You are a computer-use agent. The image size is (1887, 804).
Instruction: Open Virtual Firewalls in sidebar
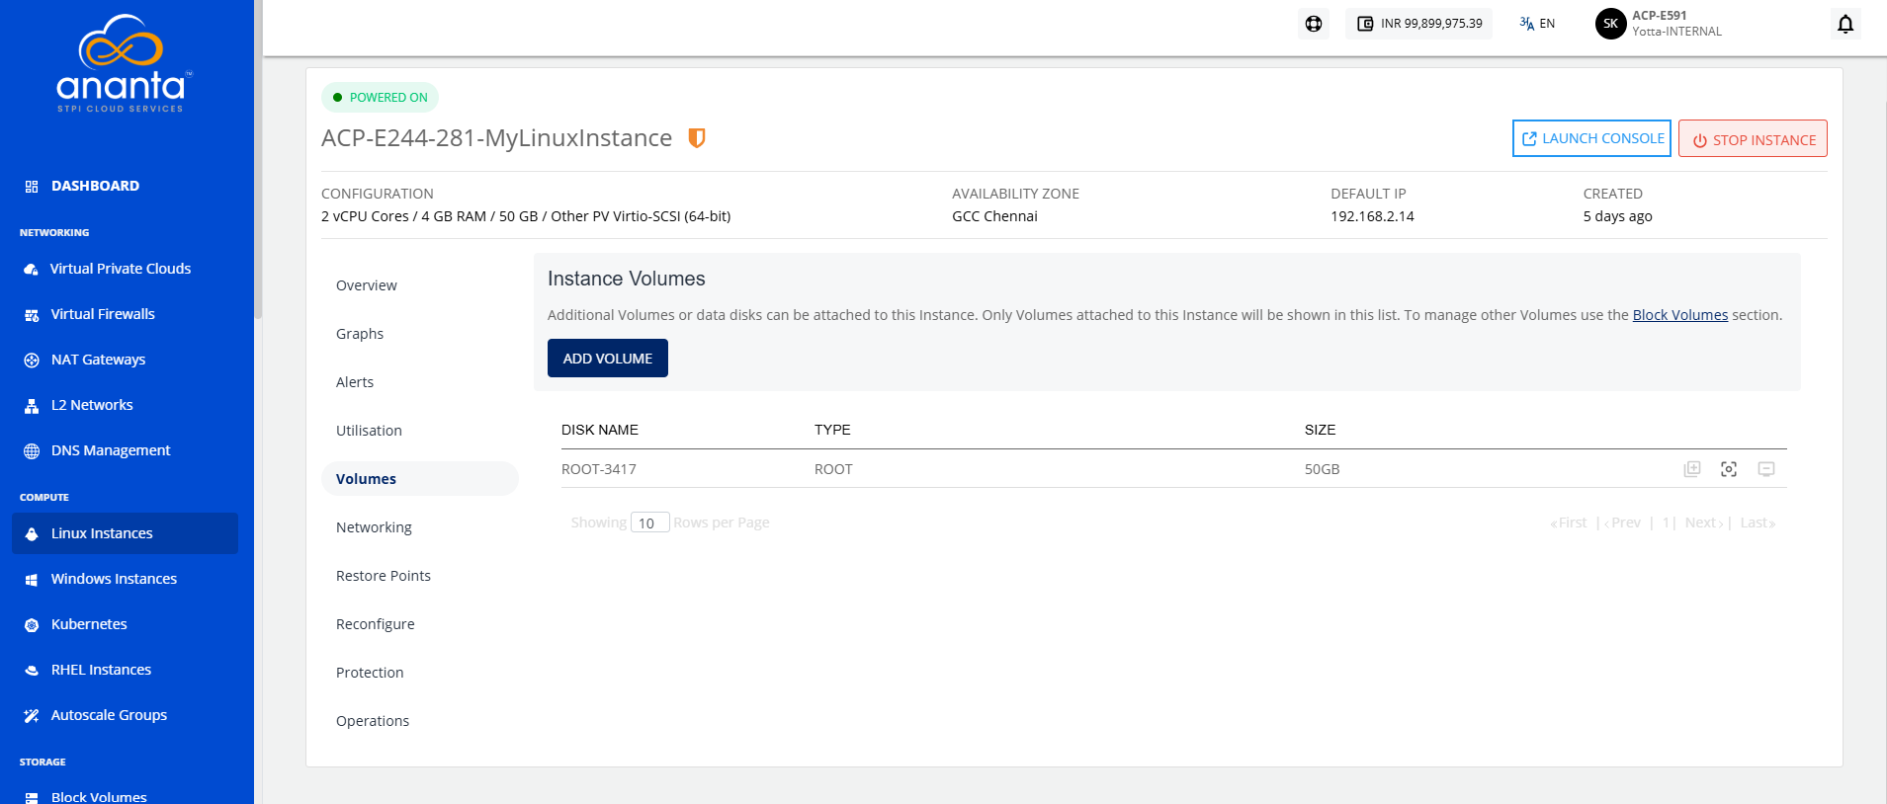(103, 314)
